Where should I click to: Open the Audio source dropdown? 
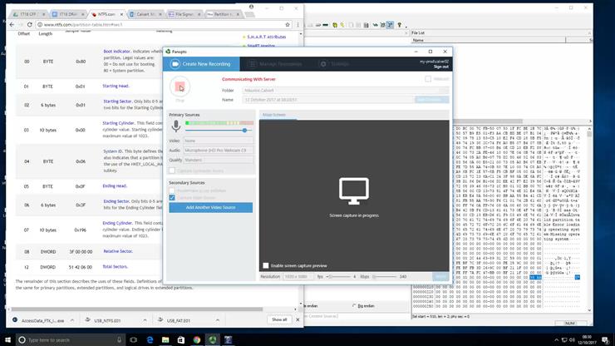point(218,151)
